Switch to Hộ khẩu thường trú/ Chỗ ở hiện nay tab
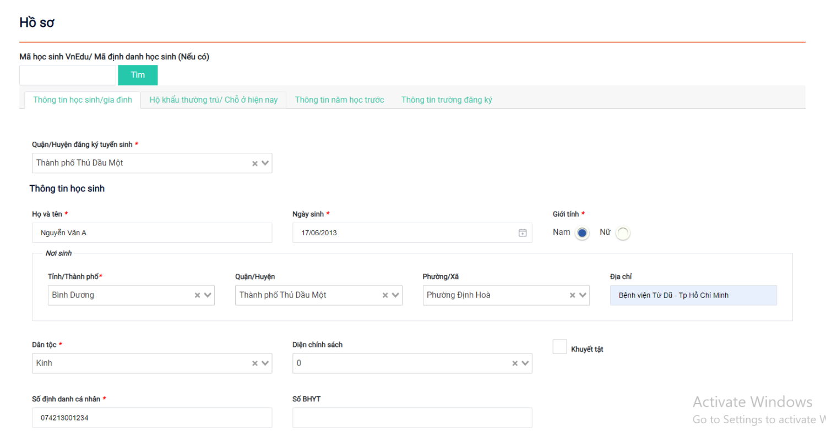This screenshot has width=826, height=437. (214, 100)
